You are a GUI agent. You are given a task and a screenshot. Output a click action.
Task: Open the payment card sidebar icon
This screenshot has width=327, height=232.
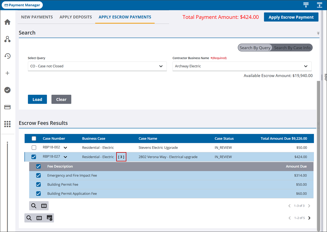pyautogui.click(x=7, y=107)
